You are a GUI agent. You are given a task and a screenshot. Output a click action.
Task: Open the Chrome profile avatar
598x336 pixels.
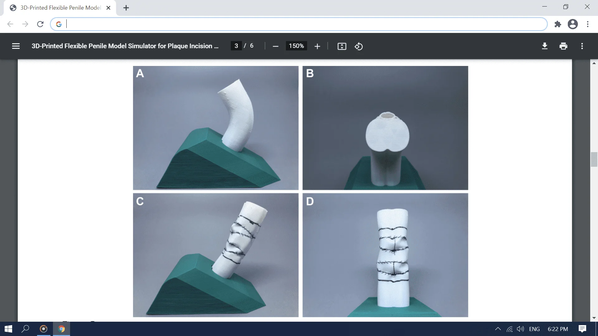point(572,24)
